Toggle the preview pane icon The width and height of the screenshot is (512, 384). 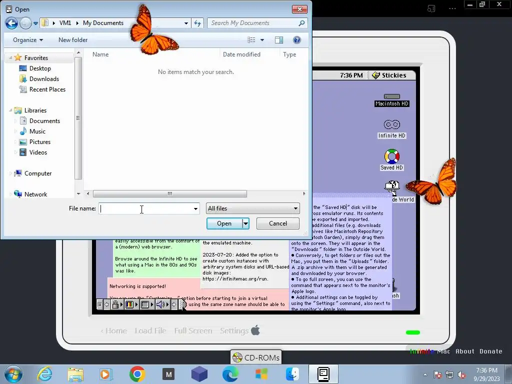[279, 40]
